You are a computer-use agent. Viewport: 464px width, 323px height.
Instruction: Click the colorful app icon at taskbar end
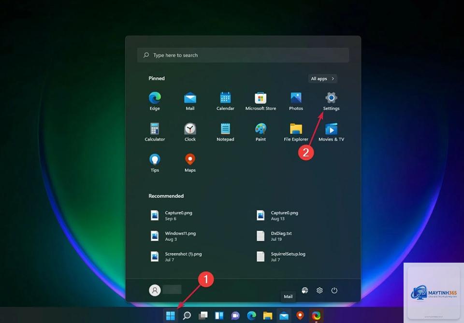(316, 316)
